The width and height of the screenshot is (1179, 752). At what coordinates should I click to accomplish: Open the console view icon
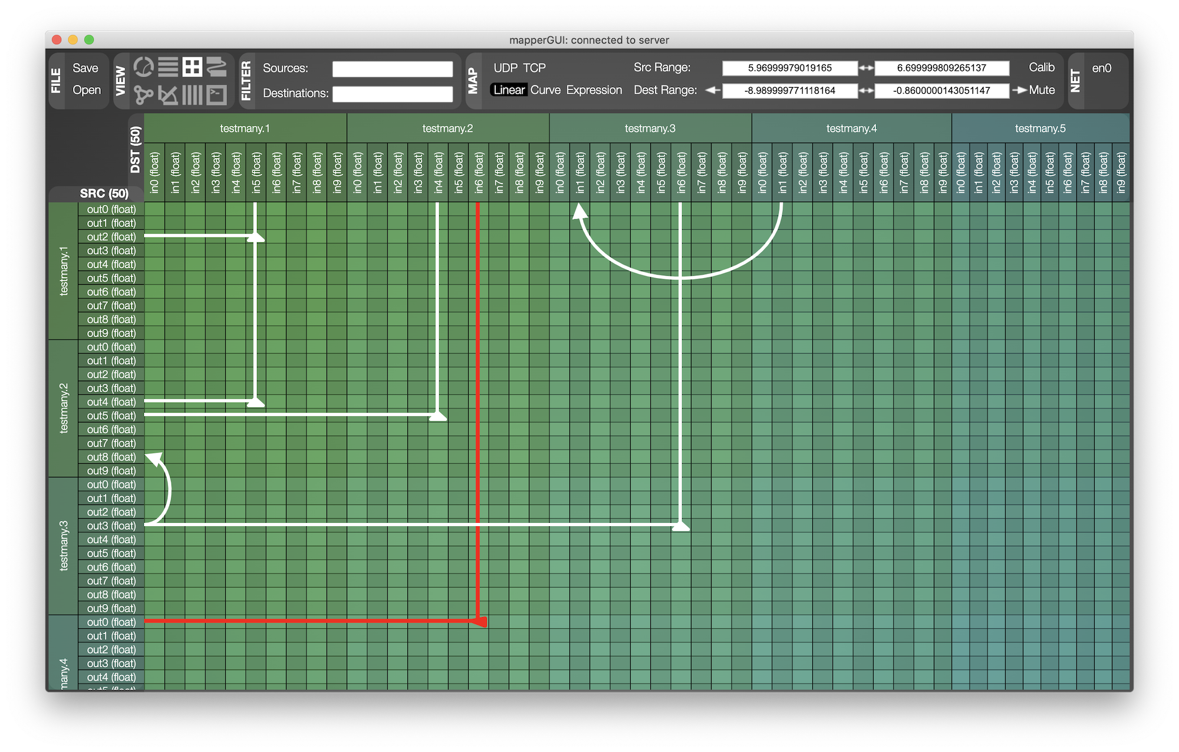pyautogui.click(x=216, y=94)
